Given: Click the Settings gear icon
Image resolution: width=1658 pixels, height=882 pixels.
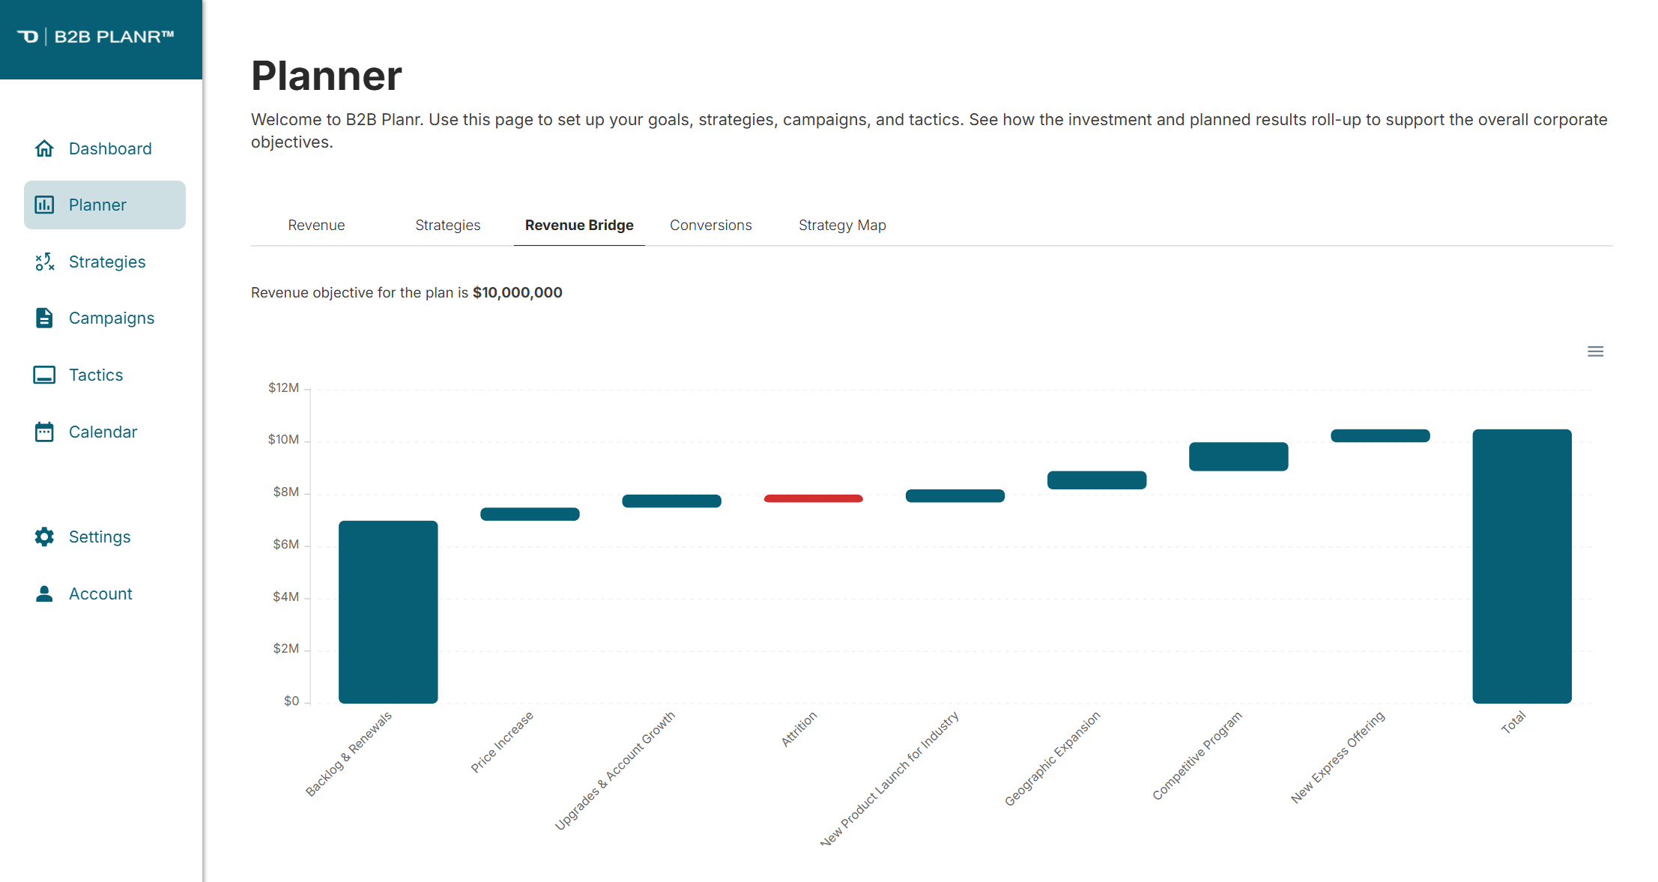Looking at the screenshot, I should point(44,537).
